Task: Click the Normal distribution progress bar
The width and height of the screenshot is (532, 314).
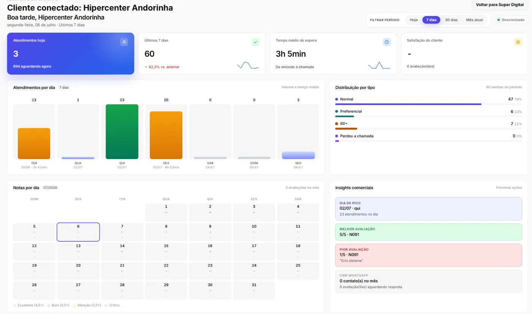Action: 428,104
